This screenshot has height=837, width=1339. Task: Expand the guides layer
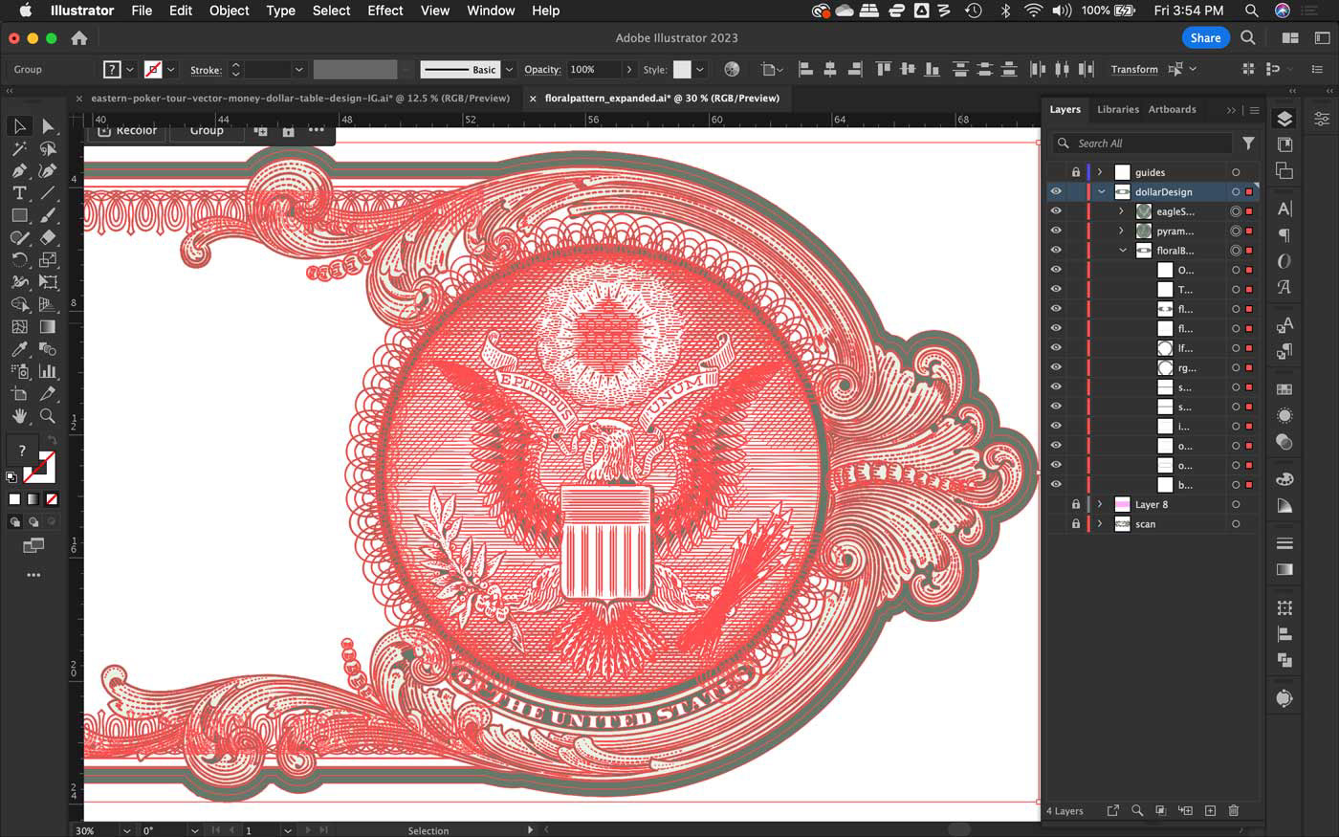(1100, 172)
